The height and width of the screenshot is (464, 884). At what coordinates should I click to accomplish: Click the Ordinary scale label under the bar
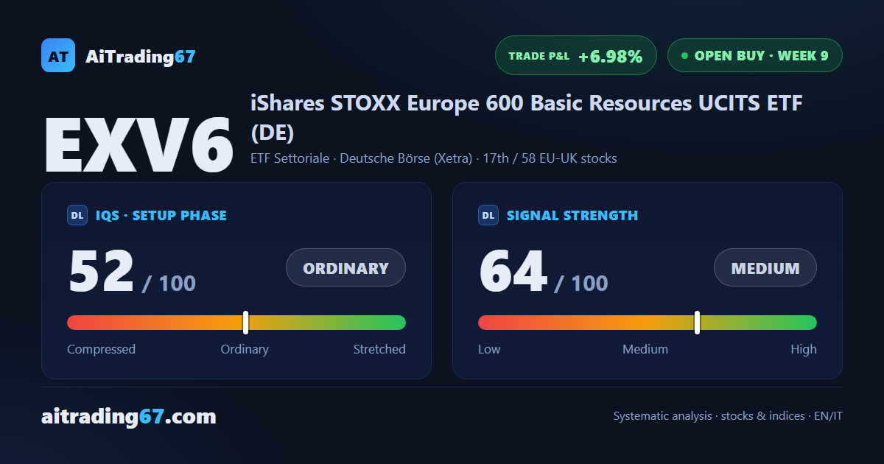pyautogui.click(x=245, y=349)
